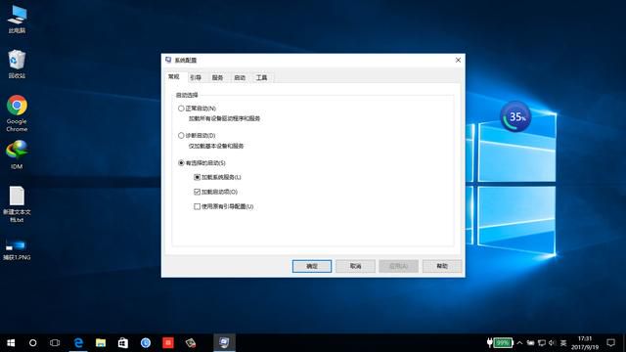Select the 诊断启动(D) radio button

point(181,136)
